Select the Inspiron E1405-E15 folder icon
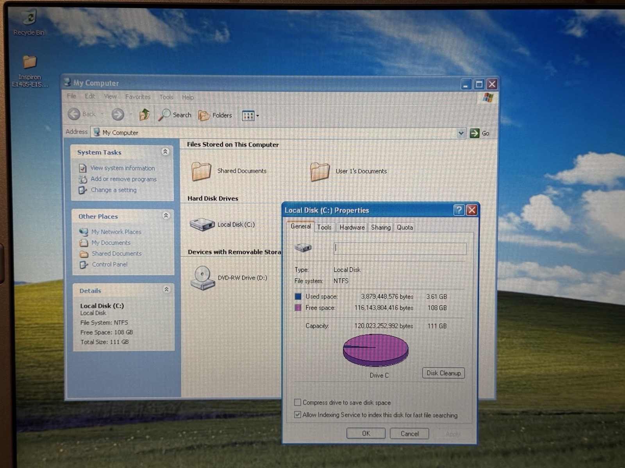625x468 pixels. 30,62
